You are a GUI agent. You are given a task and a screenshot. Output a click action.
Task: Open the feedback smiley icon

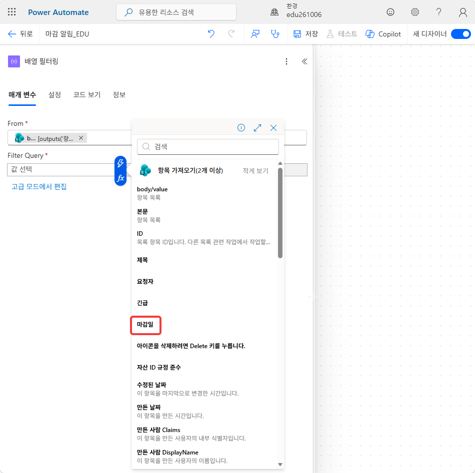click(x=390, y=12)
